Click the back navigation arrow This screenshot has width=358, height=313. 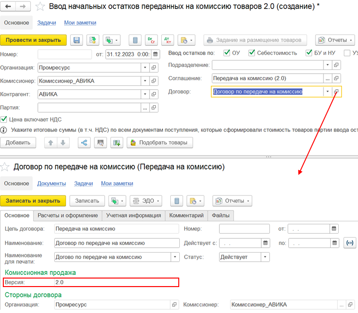pos(8,7)
